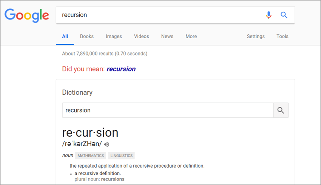Focus the main Google search box
This screenshot has height=185, width=321.
point(160,15)
